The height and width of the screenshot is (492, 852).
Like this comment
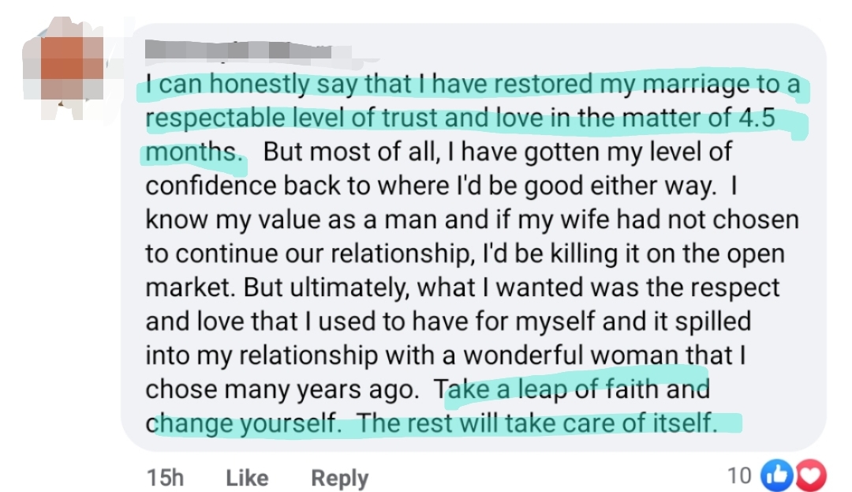coord(247,478)
